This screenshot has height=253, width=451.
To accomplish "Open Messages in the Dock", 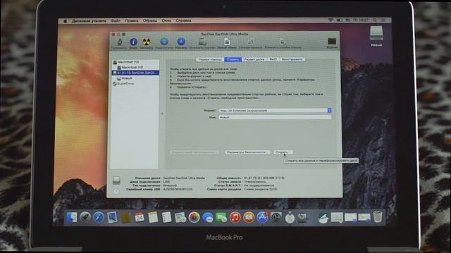I will 207,217.
